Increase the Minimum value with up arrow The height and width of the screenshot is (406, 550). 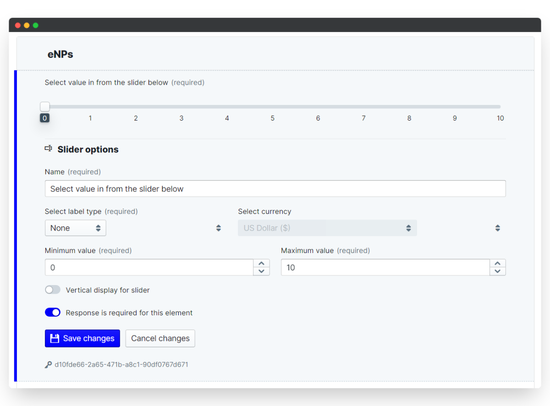[x=261, y=263]
